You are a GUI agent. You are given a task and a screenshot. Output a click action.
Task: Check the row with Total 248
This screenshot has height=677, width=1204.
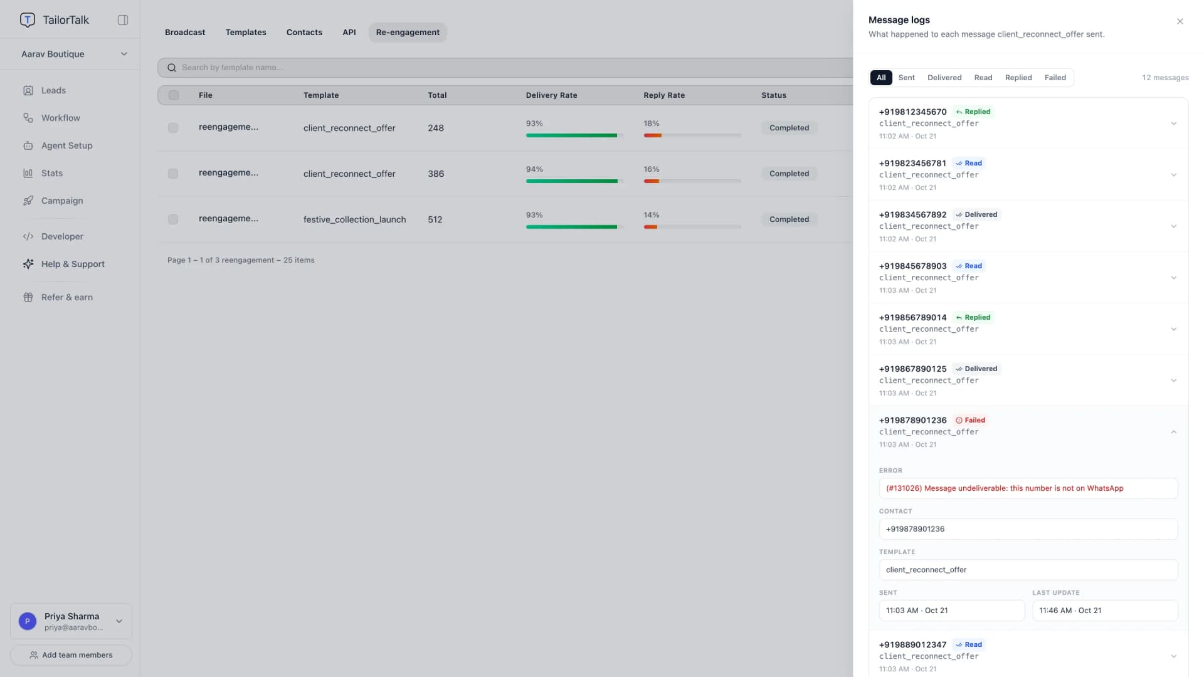tap(173, 128)
